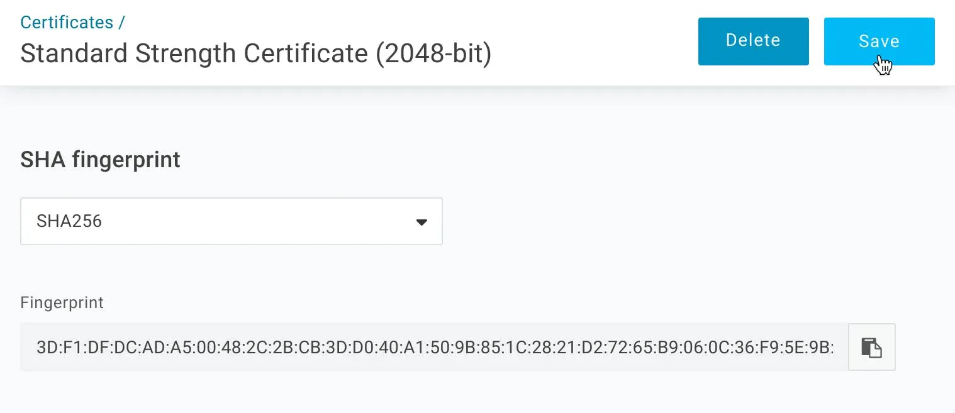Click the caret arrow in the SHA dropdown
This screenshot has height=413, width=955.
click(x=422, y=222)
